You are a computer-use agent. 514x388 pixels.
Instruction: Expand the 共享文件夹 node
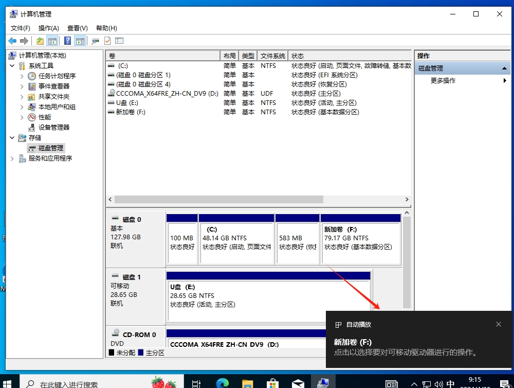click(22, 97)
